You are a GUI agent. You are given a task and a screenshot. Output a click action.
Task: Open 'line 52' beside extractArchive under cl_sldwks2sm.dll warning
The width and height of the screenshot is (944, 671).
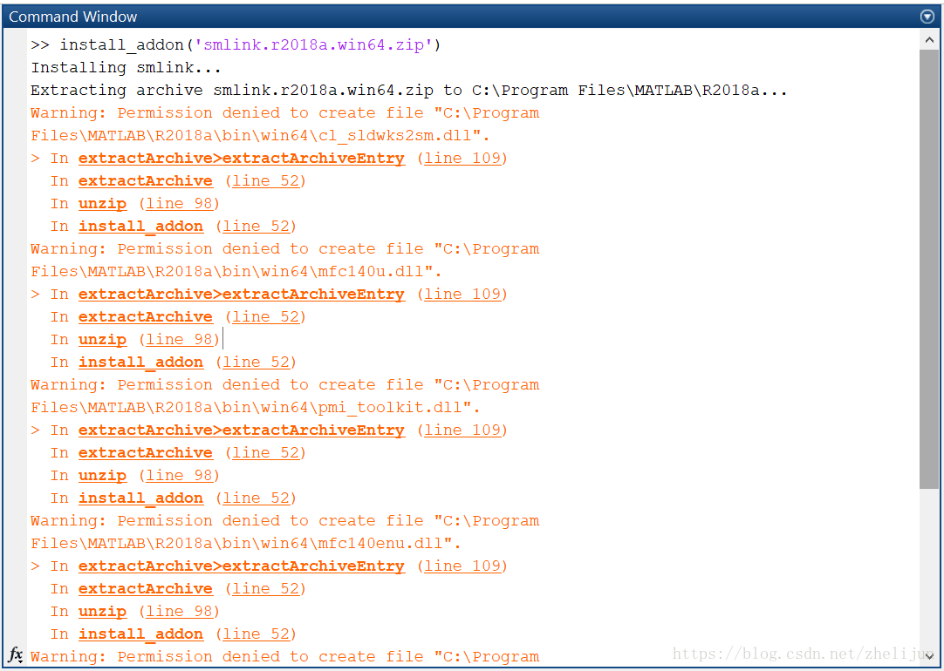click(x=266, y=181)
